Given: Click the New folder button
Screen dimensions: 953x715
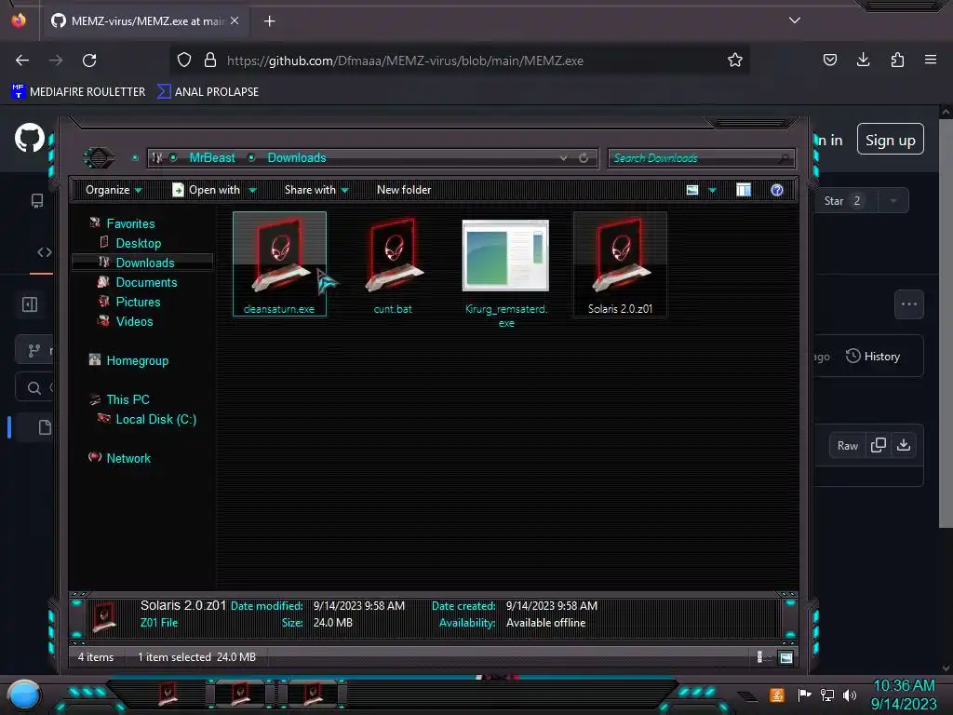Looking at the screenshot, I should coord(404,190).
